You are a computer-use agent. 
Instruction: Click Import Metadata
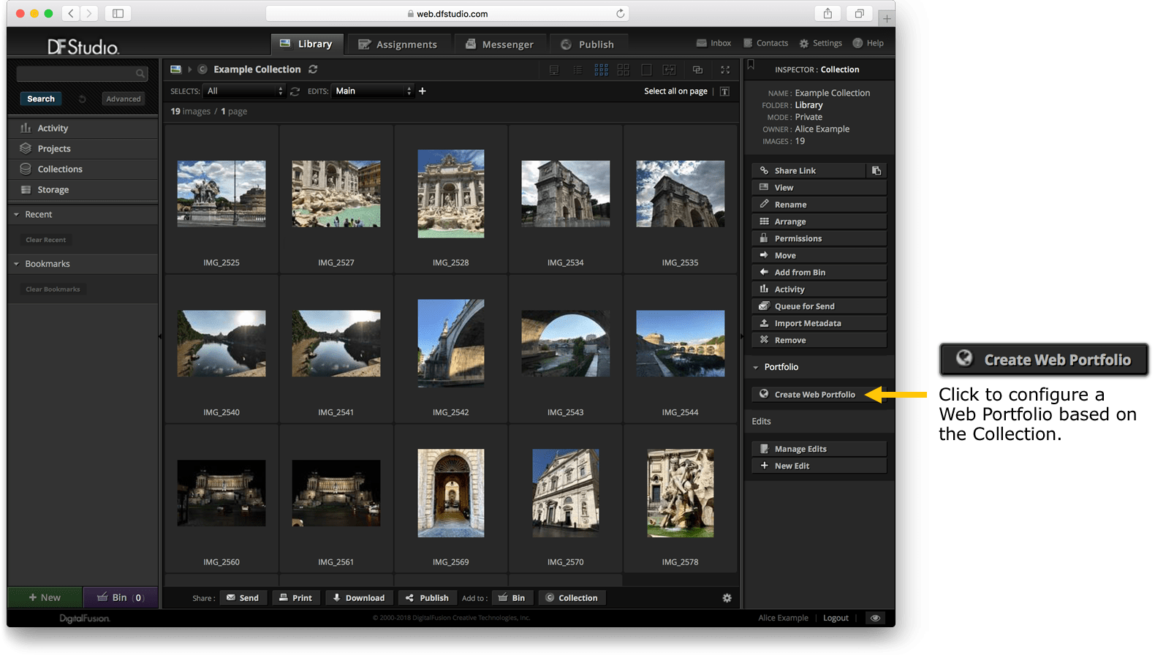[819, 323]
